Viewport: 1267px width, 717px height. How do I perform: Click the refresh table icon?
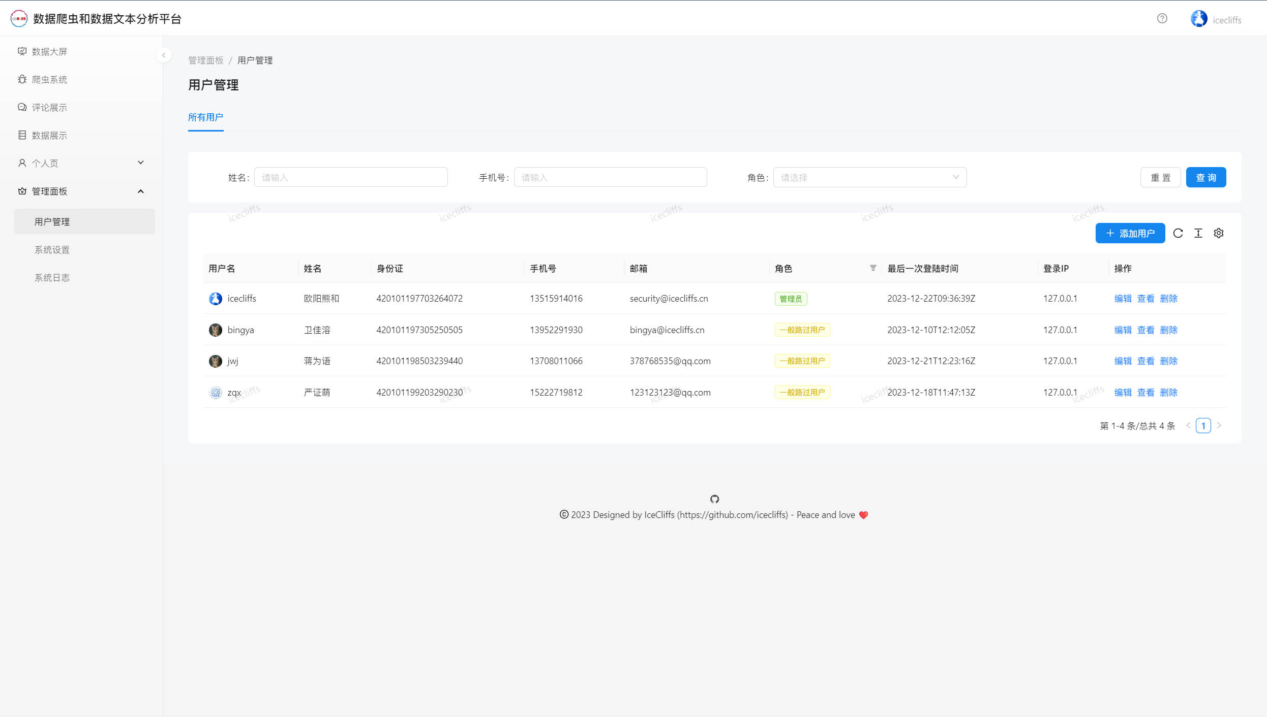(1178, 233)
